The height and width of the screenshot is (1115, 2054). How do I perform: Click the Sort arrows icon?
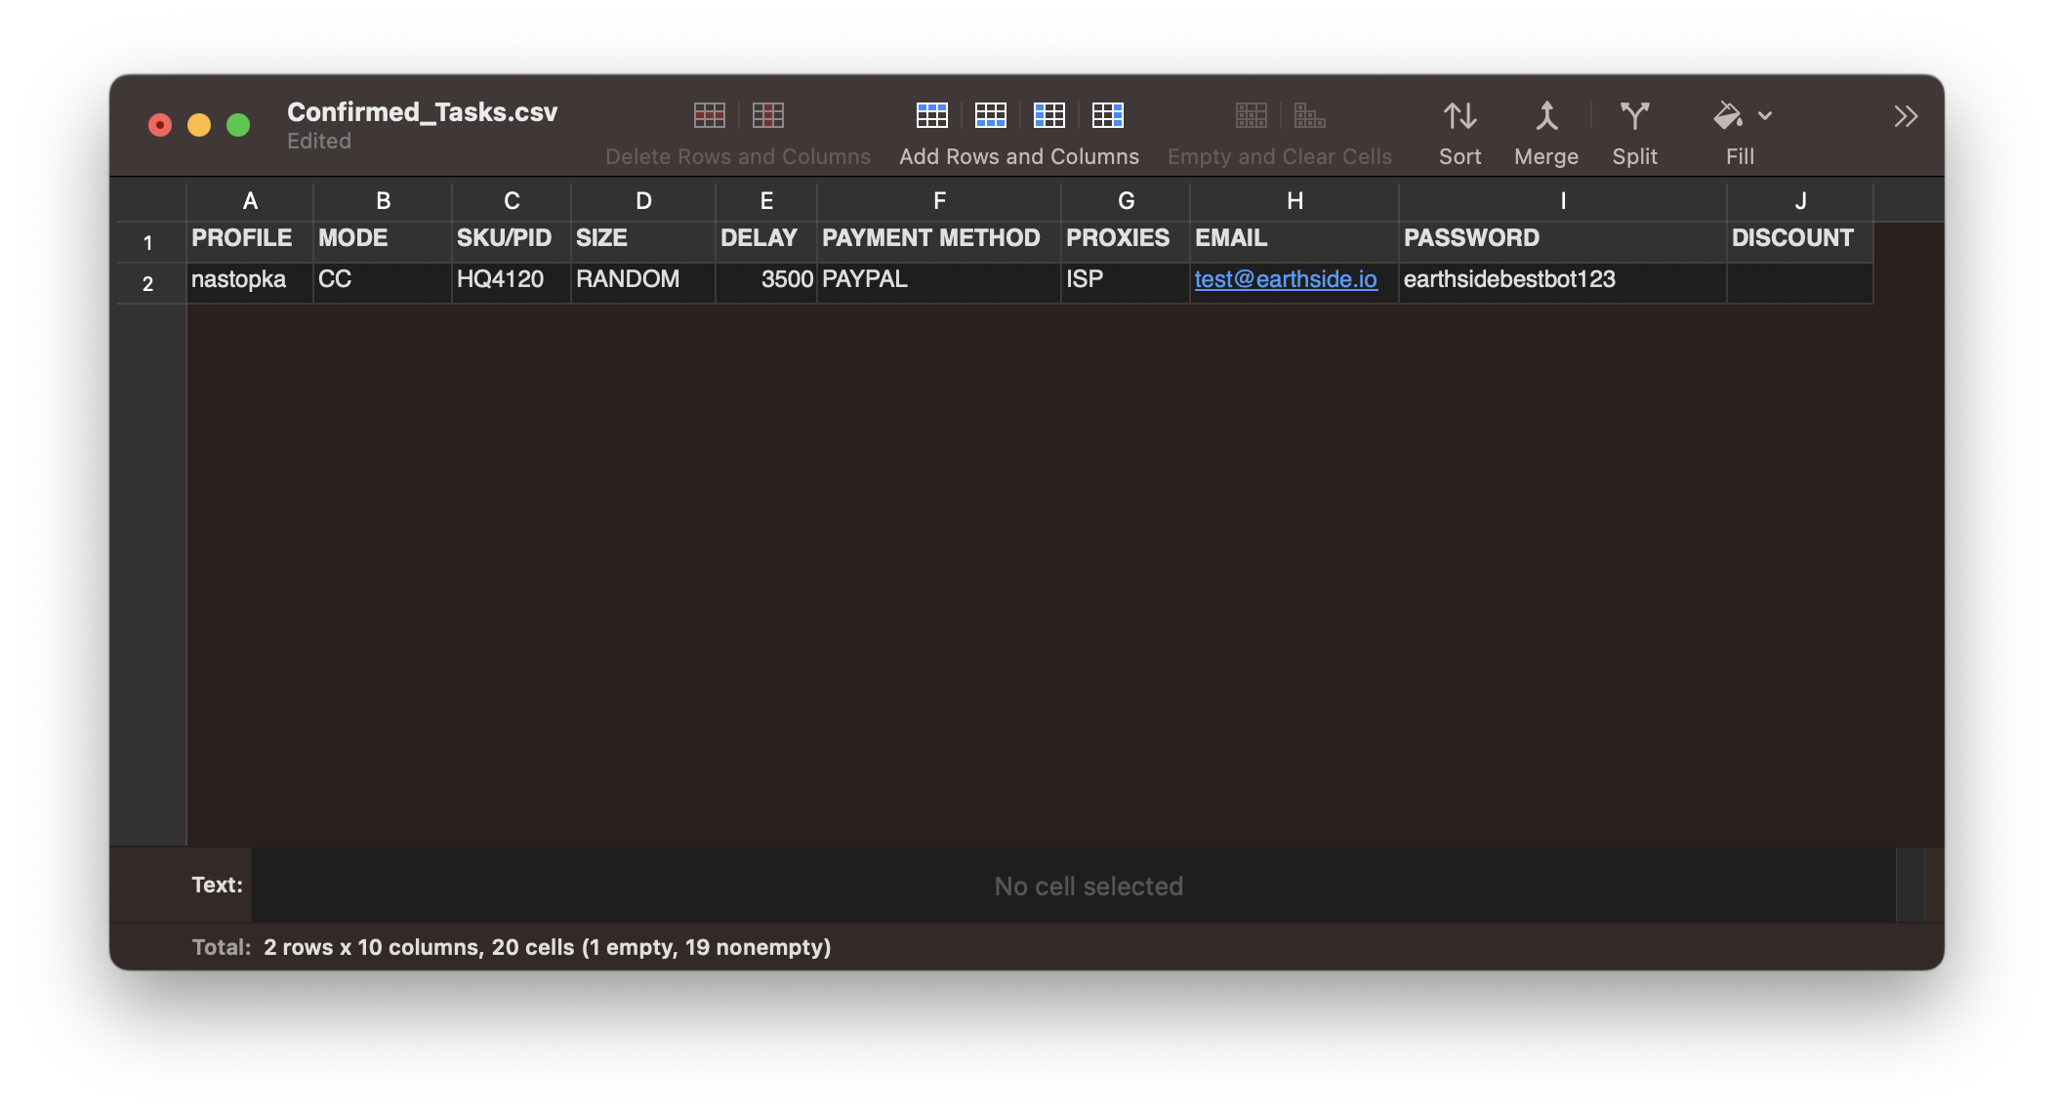[x=1459, y=116]
